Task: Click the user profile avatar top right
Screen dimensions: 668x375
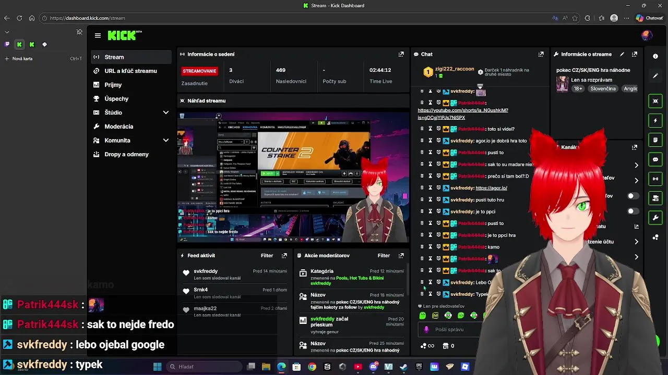Action: click(647, 35)
